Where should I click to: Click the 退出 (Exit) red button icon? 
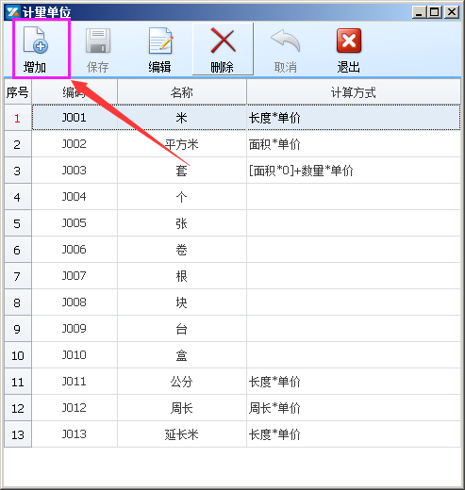tap(349, 41)
